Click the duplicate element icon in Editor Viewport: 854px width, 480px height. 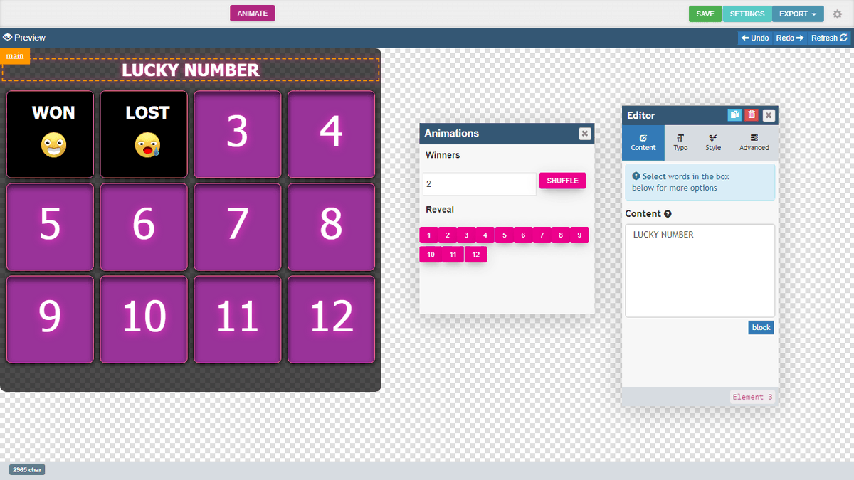pyautogui.click(x=734, y=115)
